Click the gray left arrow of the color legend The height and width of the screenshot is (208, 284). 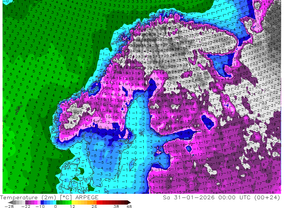10,202
